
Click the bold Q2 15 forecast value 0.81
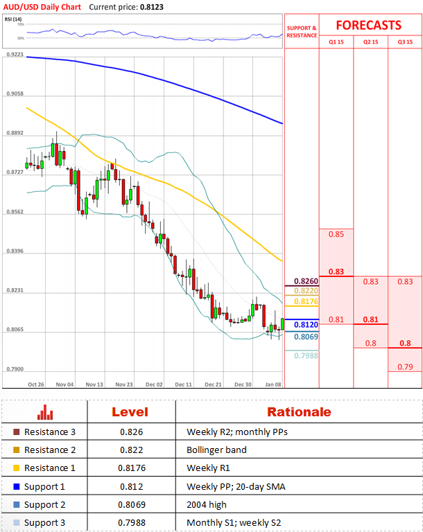[x=371, y=319]
